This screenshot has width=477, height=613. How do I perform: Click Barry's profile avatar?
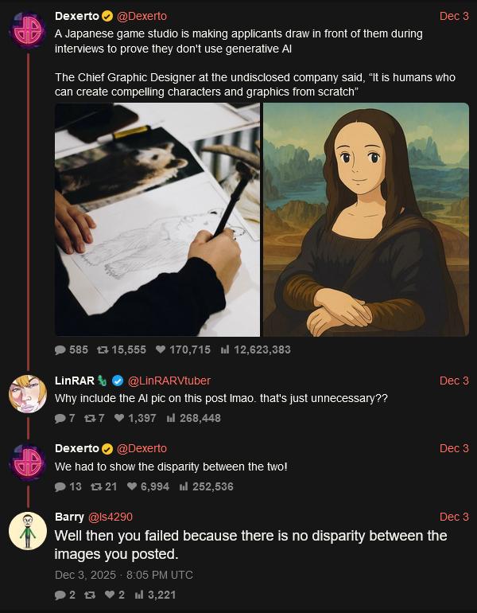point(28,529)
